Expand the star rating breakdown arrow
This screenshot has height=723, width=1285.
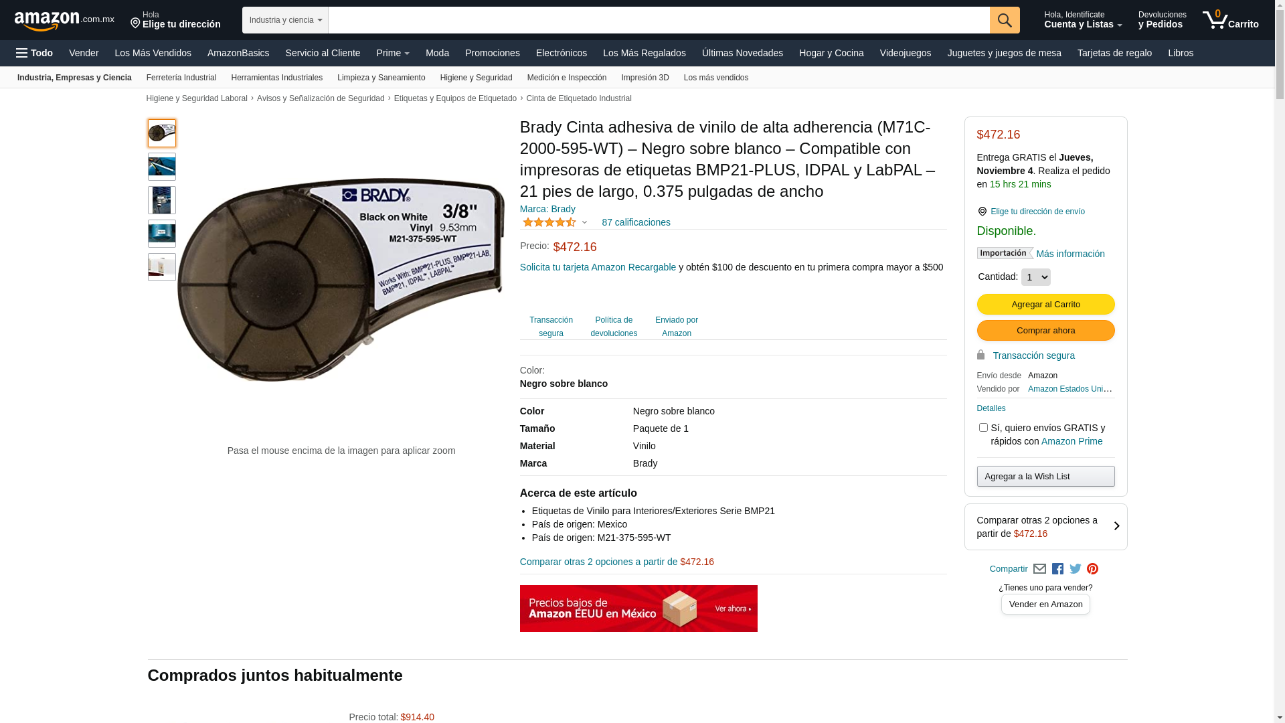tap(584, 222)
